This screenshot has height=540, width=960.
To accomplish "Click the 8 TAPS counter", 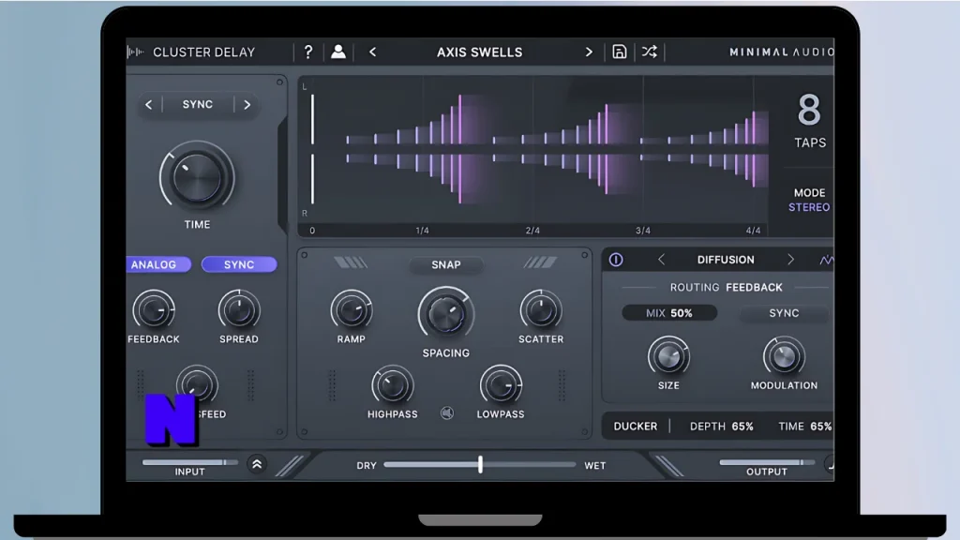I will point(809,121).
